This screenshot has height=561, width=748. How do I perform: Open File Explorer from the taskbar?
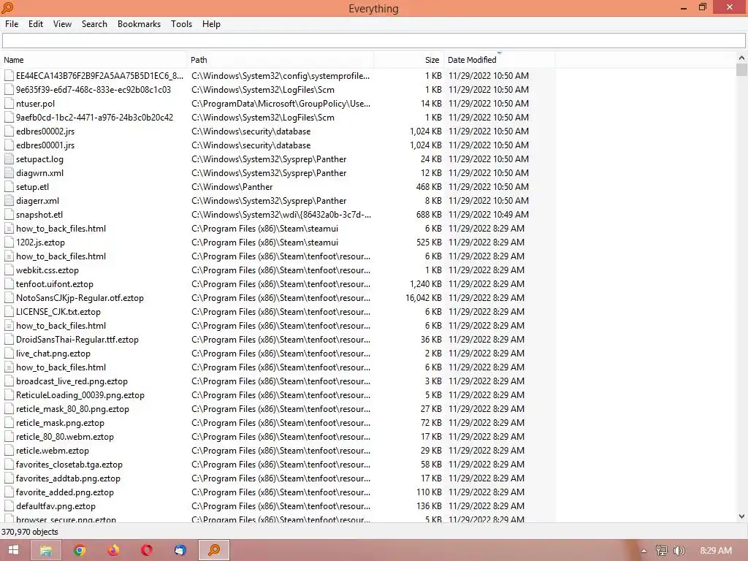click(46, 550)
